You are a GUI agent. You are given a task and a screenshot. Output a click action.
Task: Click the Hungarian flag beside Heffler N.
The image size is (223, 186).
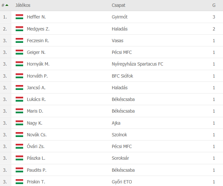(19, 17)
